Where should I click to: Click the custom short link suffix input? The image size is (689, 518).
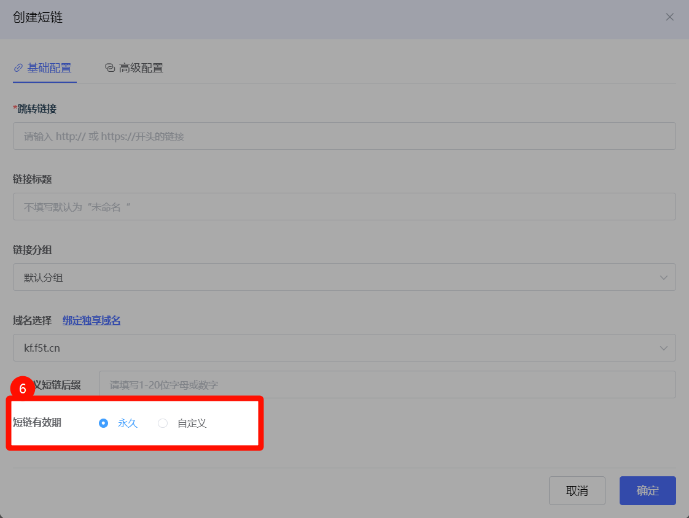[x=387, y=385]
